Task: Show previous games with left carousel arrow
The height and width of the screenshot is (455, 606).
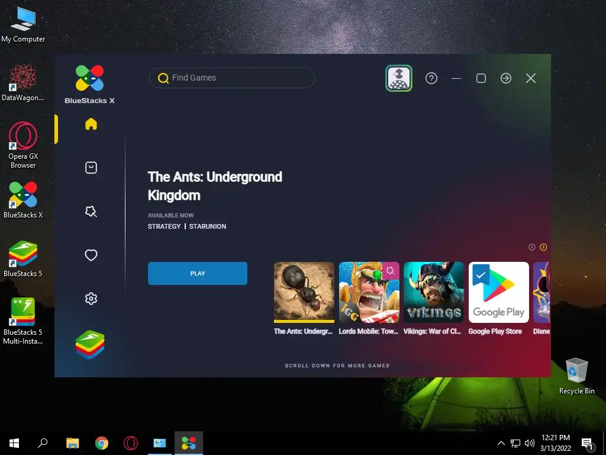Action: 532,247
